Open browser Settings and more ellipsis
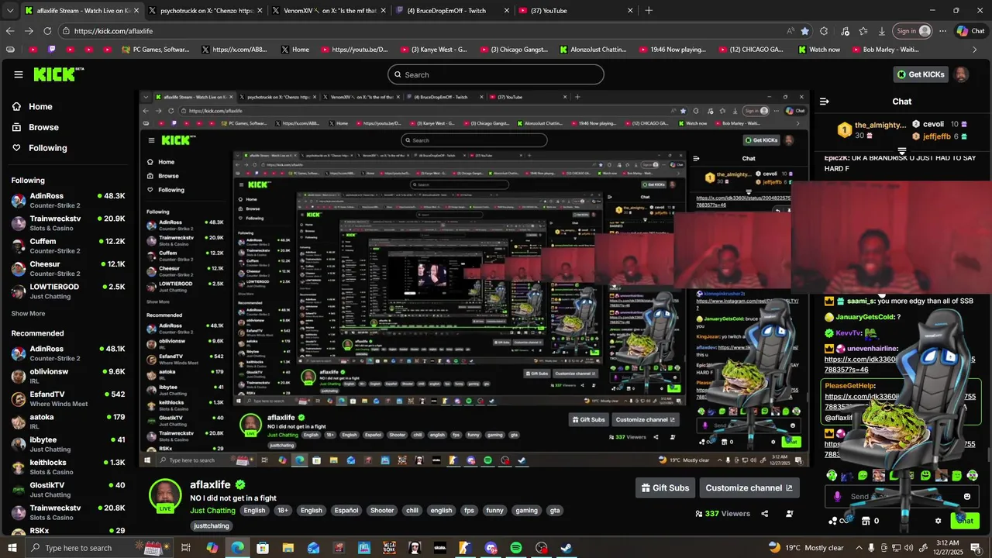Image resolution: width=992 pixels, height=558 pixels. click(943, 31)
